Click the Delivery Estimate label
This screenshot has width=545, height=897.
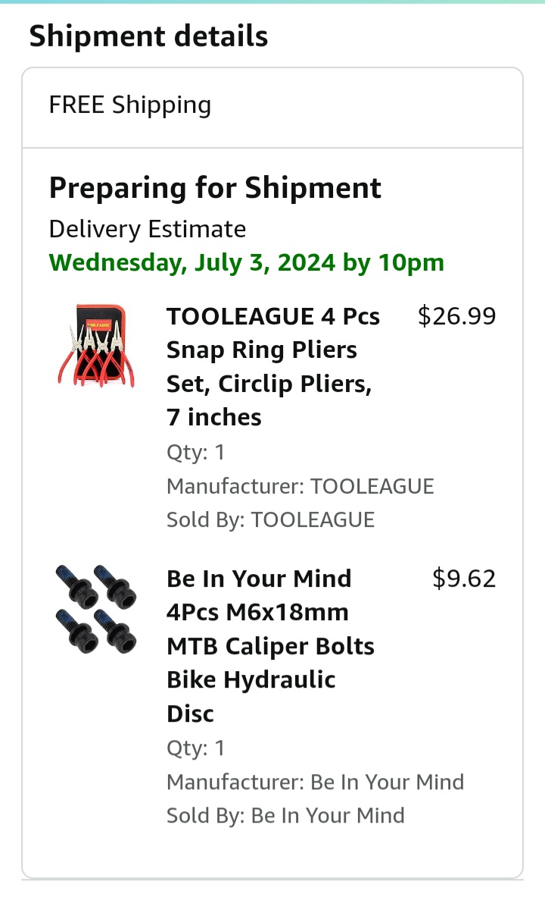point(147,228)
